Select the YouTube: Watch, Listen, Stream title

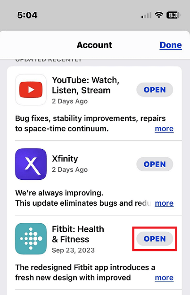tap(86, 85)
